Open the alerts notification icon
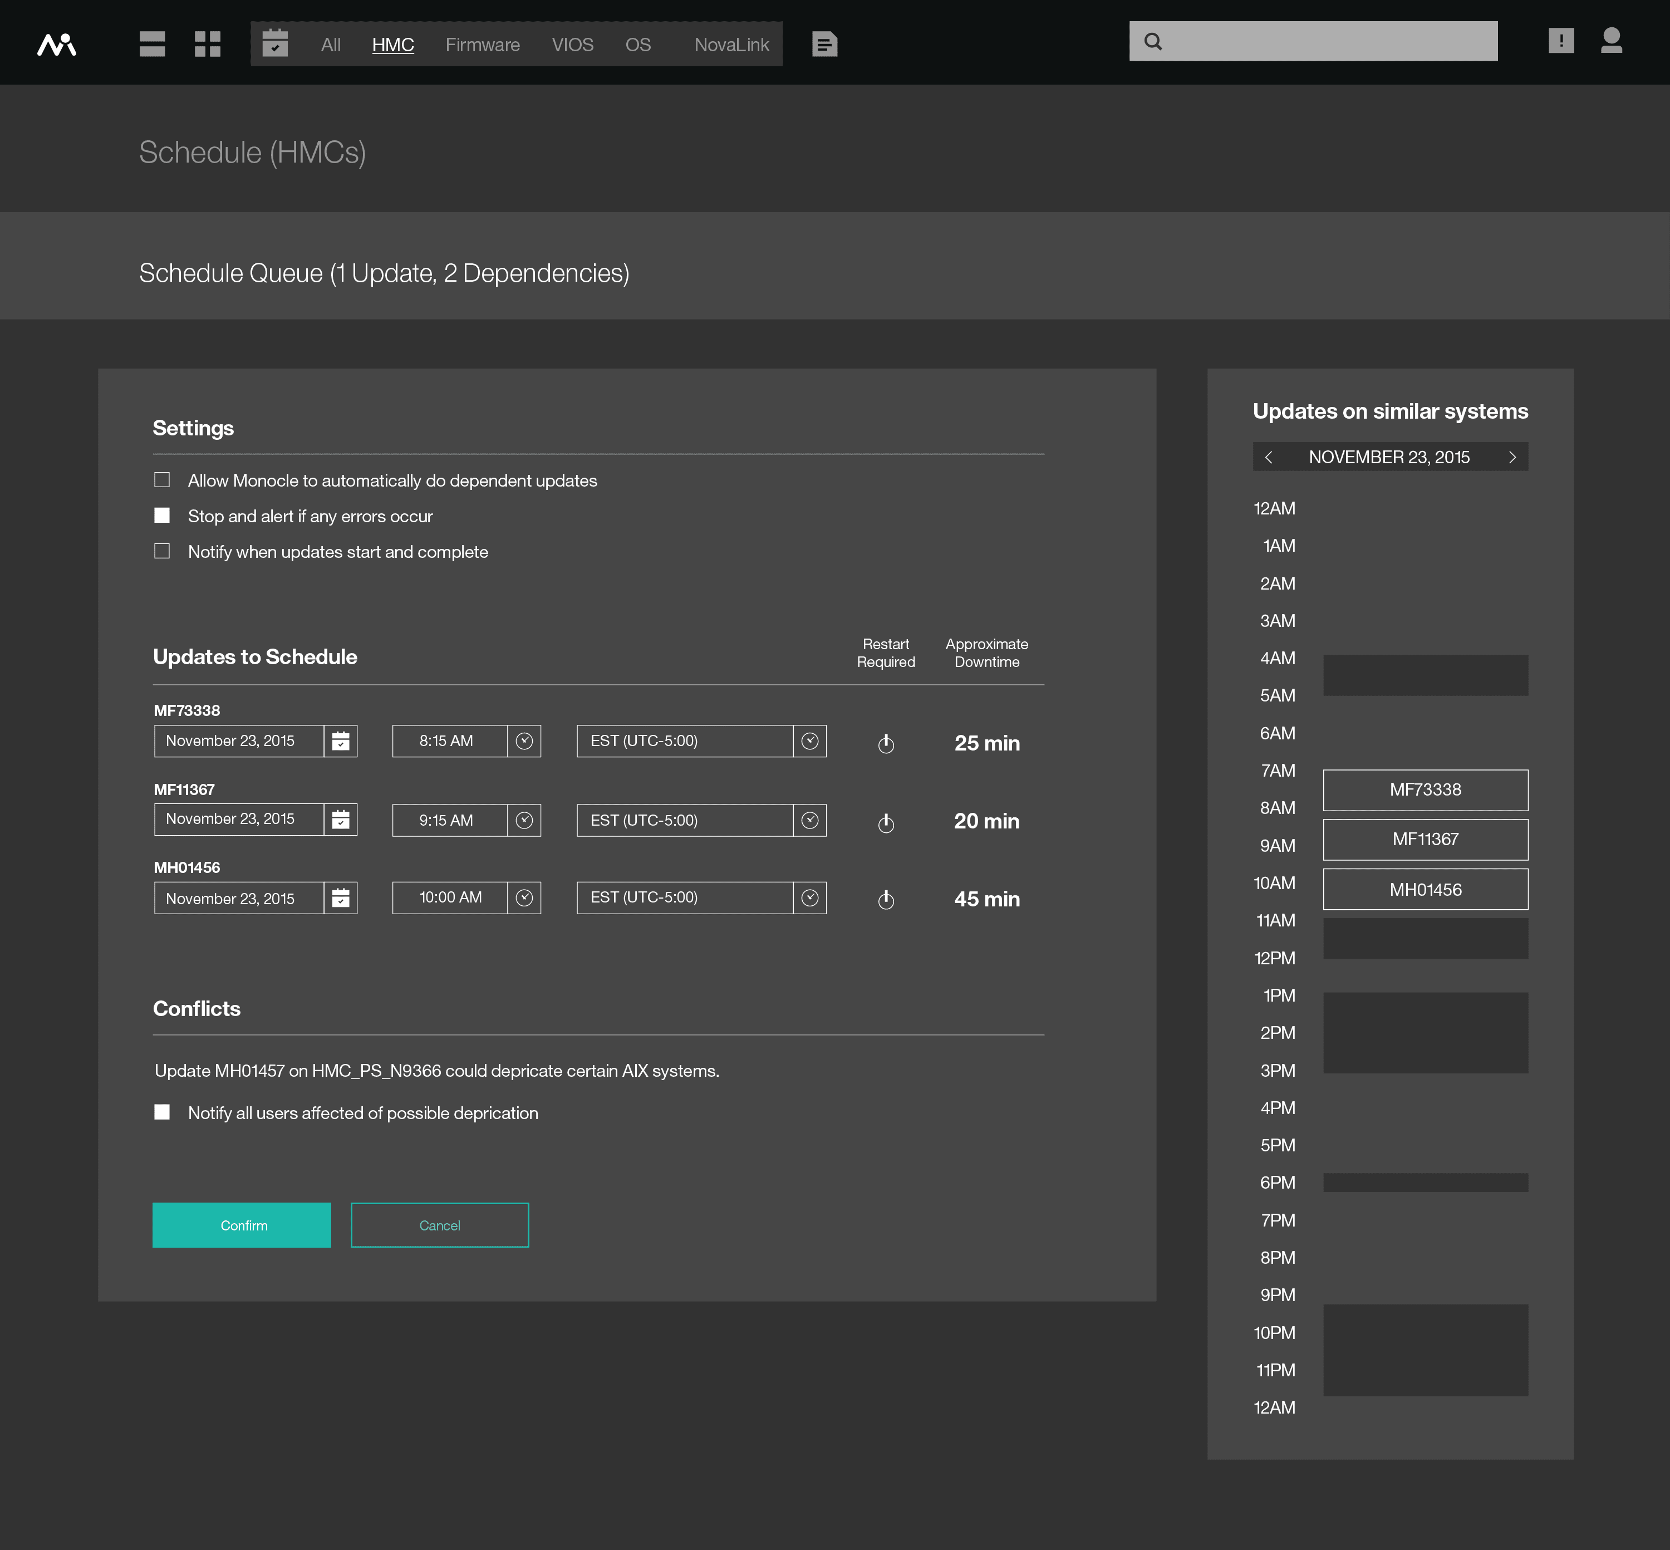Screen dimensions: 1670x1550 pos(1561,41)
